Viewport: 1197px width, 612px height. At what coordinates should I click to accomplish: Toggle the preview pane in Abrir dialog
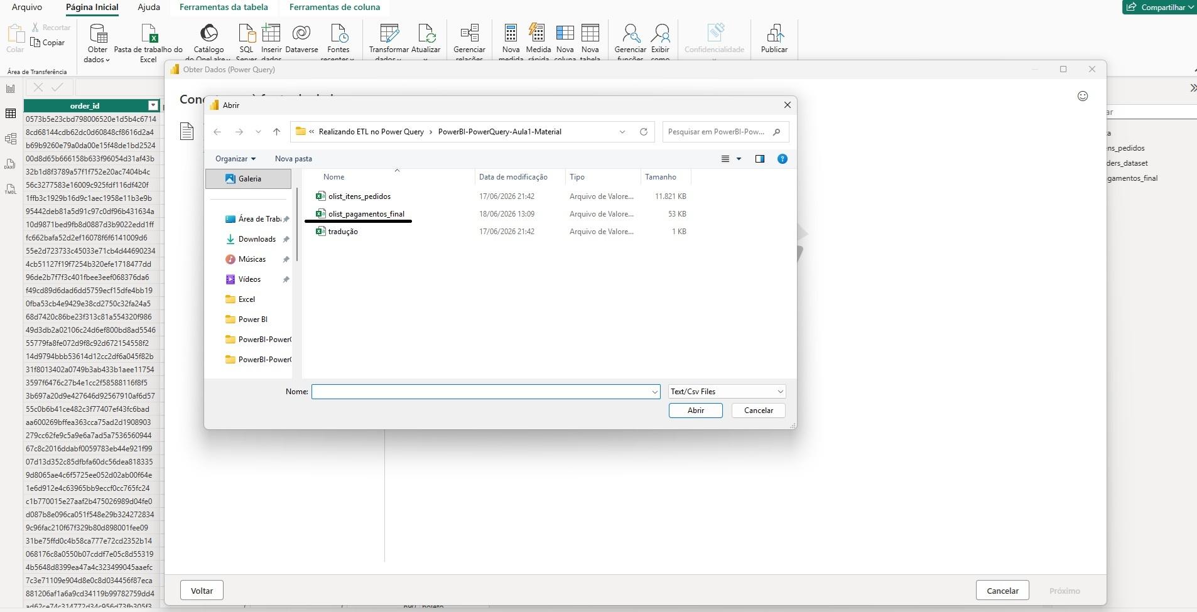coord(760,159)
